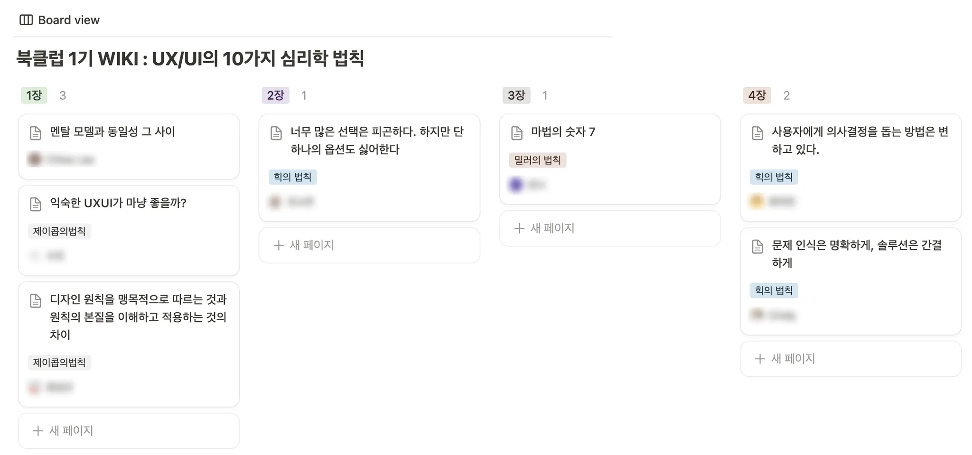Click the 1장 column group label

tap(34, 95)
